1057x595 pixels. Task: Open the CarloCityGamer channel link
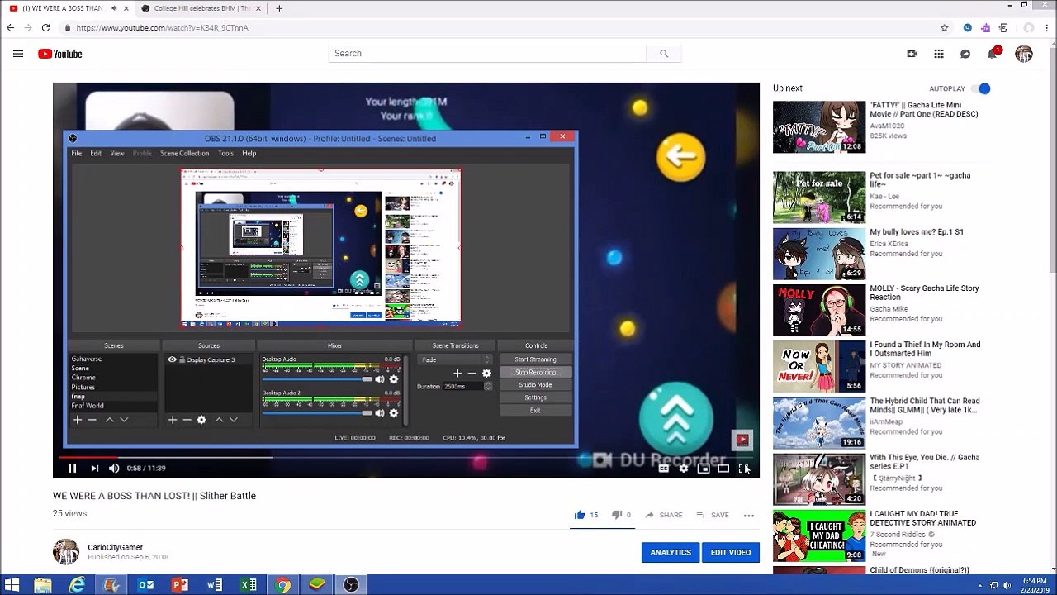(x=115, y=547)
